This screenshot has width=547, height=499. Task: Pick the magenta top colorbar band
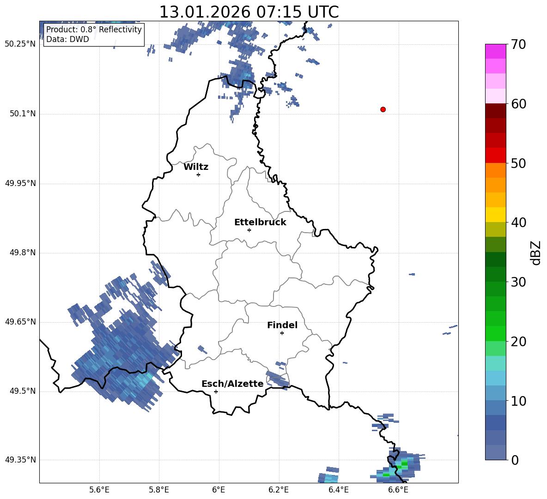(x=495, y=51)
